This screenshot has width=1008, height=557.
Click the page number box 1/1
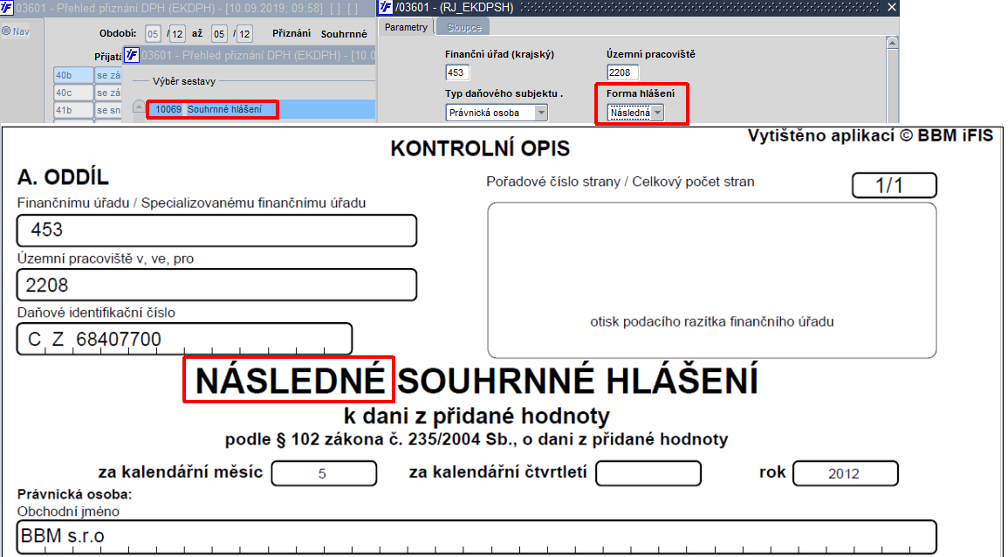coord(895,185)
